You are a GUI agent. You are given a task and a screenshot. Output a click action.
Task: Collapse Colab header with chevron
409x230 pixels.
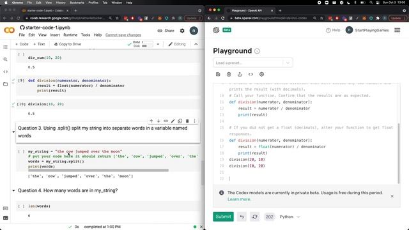pos(196,44)
